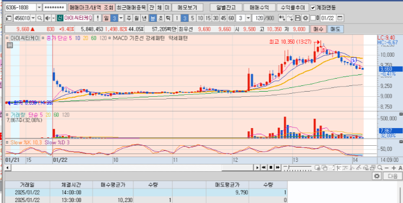Click the letter A text tool icon

[400, 168]
